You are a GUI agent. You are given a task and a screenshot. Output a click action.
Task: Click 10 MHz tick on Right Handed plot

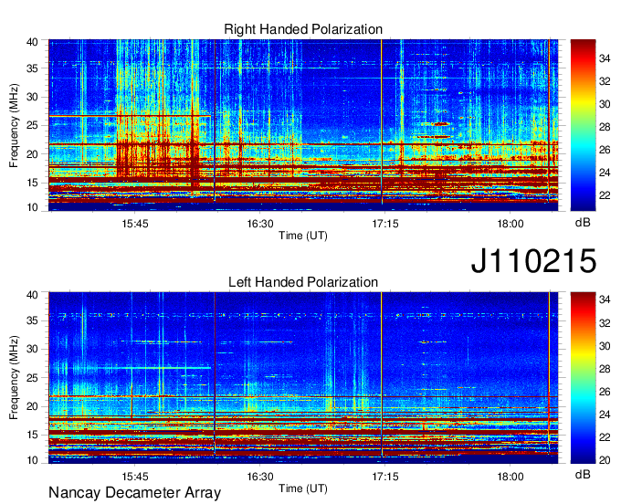point(32,207)
